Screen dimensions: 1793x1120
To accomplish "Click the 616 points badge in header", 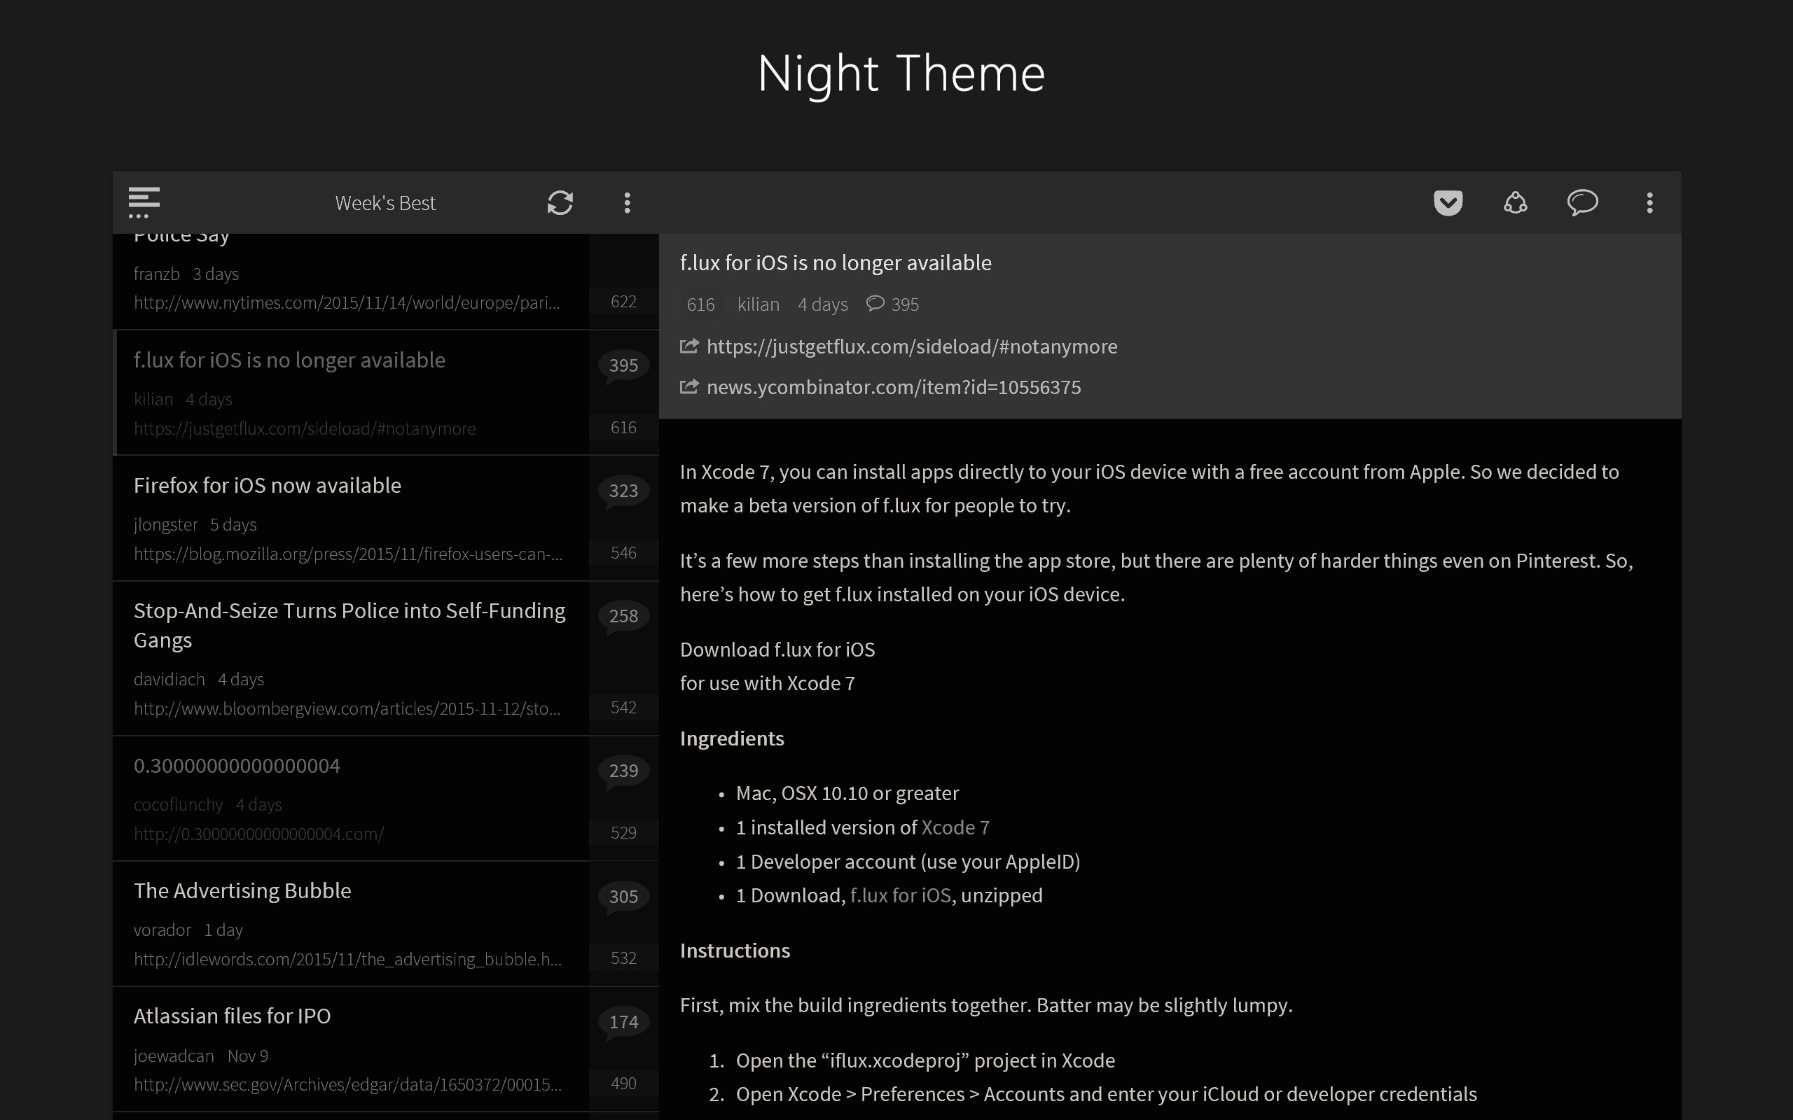I will coord(700,304).
